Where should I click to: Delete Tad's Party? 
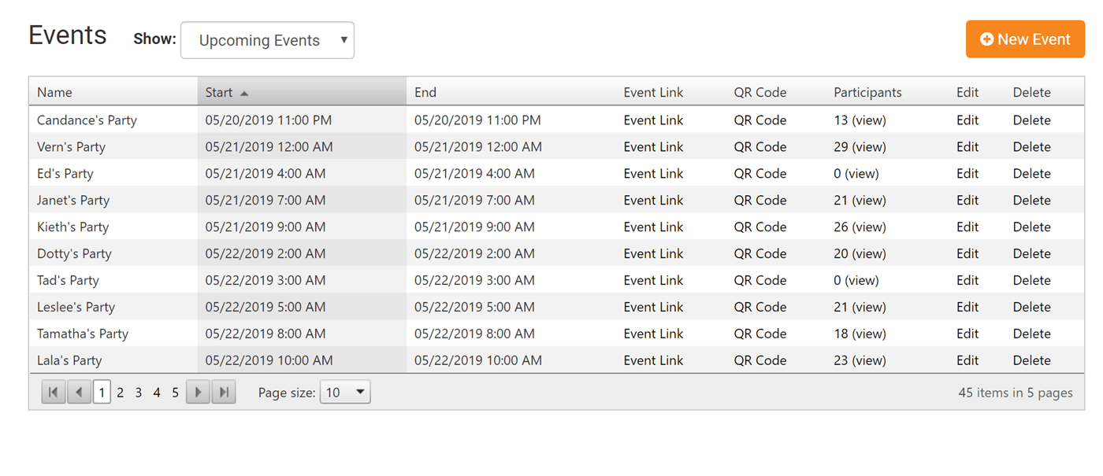1032,280
